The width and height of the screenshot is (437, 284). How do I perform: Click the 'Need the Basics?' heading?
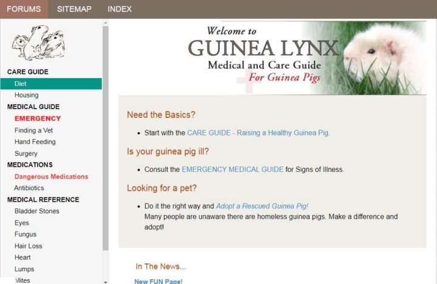[x=161, y=114]
